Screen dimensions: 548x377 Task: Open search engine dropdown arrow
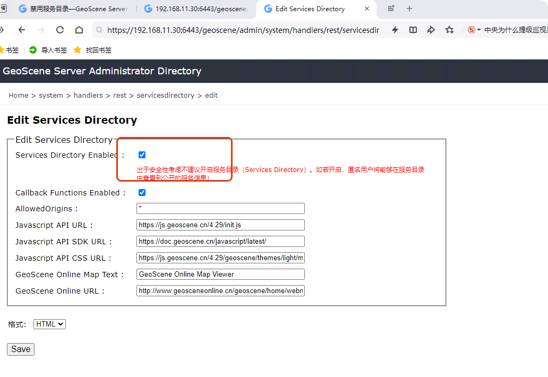click(x=479, y=30)
